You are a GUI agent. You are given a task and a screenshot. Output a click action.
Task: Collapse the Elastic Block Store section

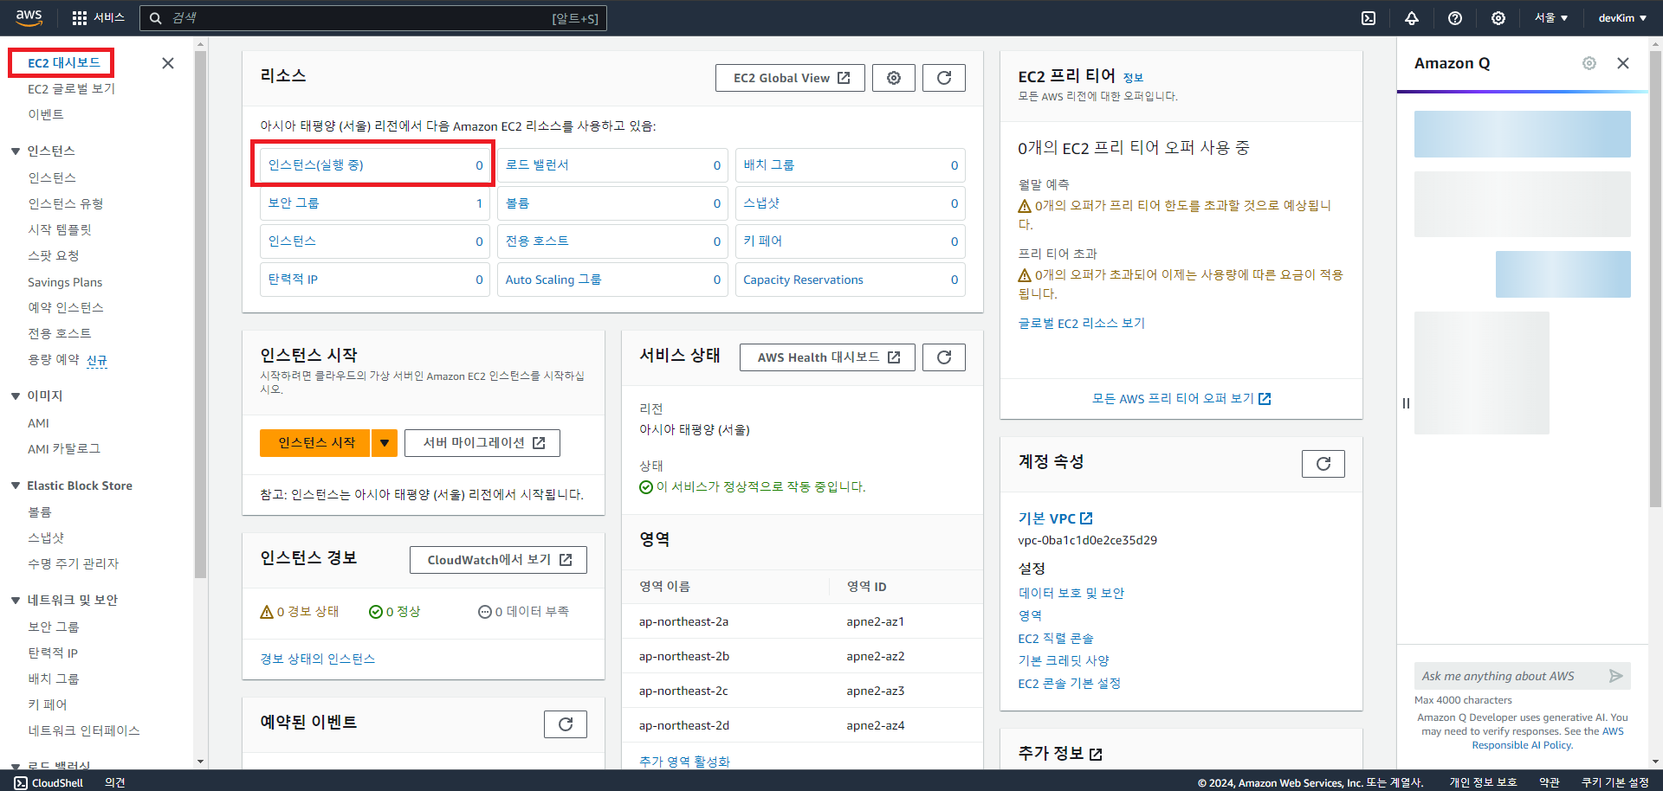(x=16, y=486)
